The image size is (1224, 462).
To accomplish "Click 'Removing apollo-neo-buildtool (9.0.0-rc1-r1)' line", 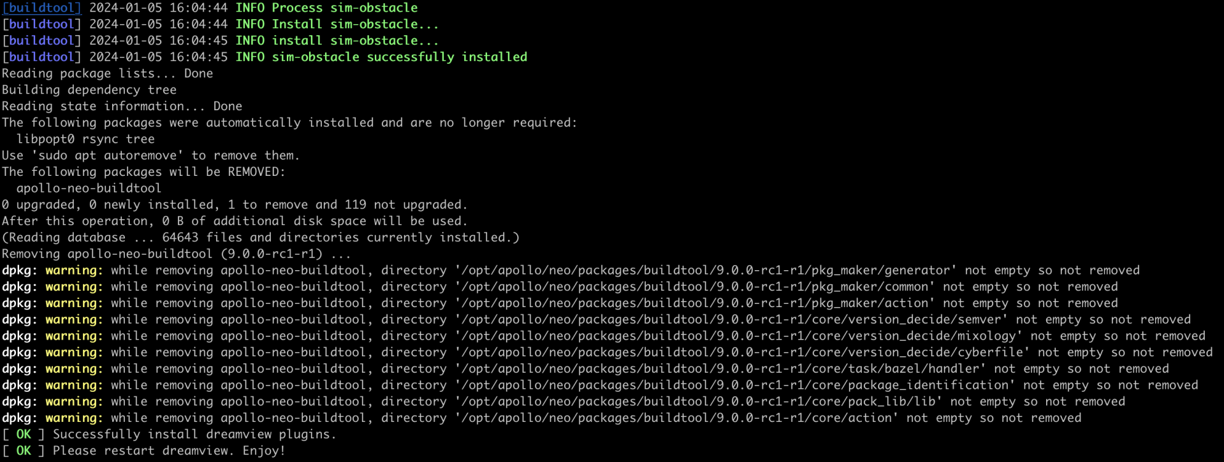I will (177, 254).
